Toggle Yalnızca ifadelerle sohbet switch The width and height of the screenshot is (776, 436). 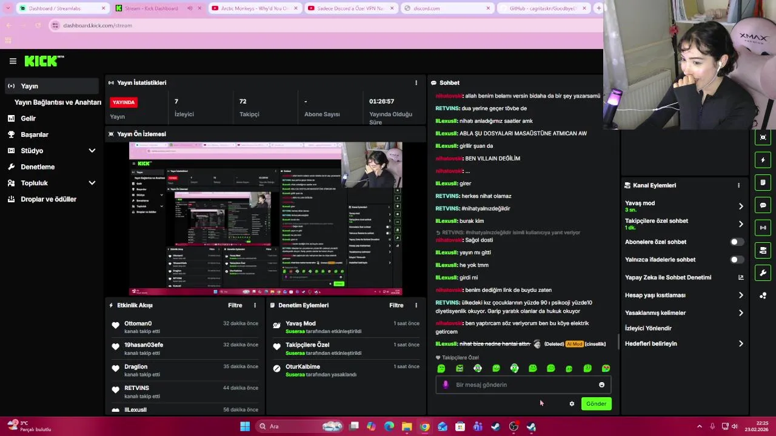tap(737, 260)
